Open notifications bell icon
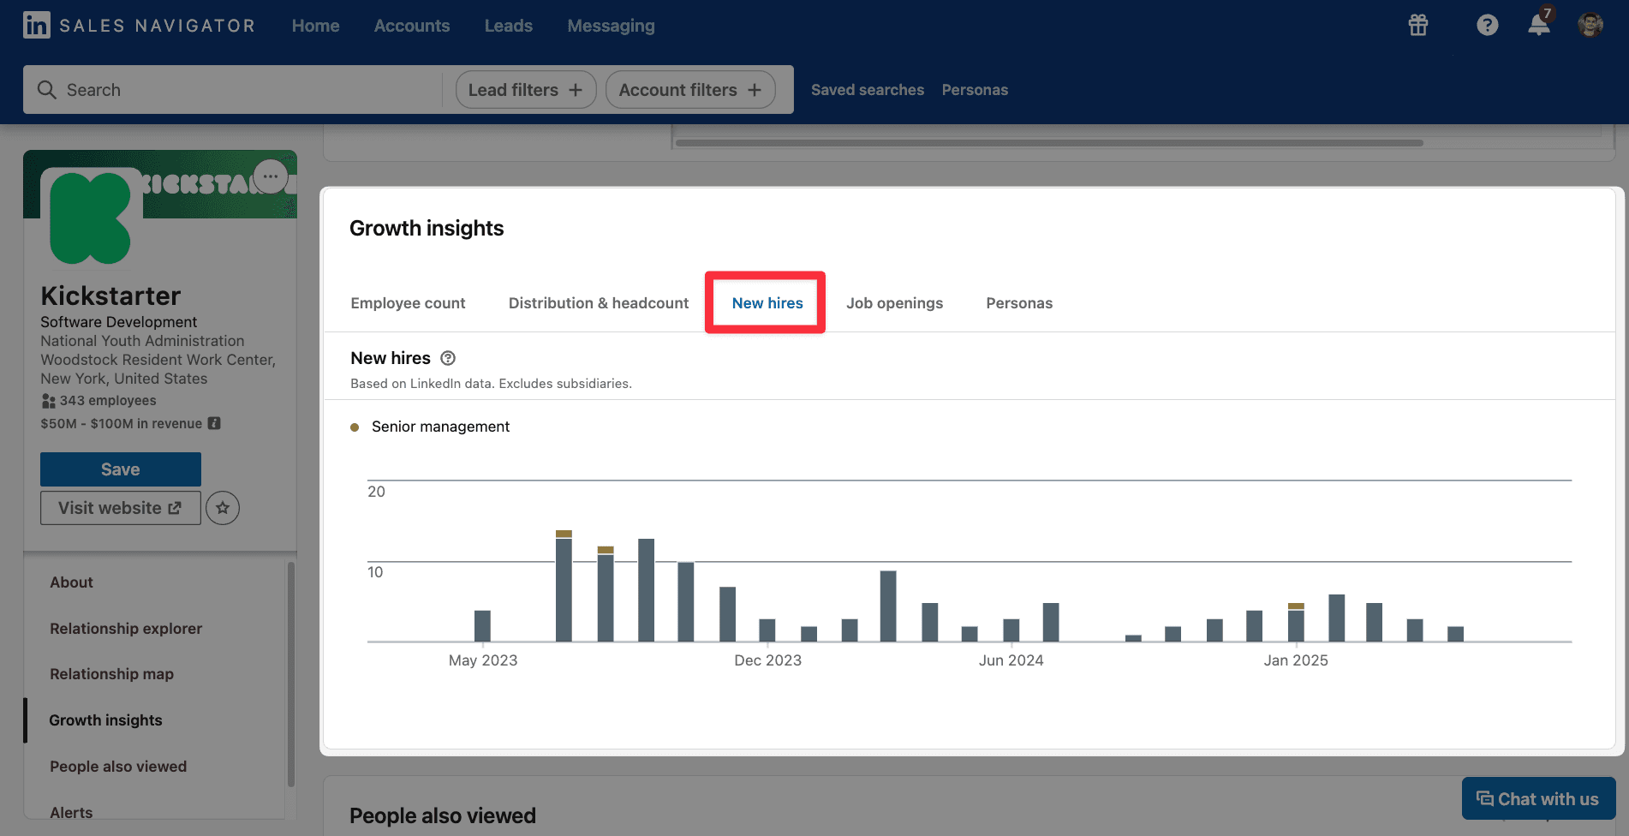 click(1539, 24)
